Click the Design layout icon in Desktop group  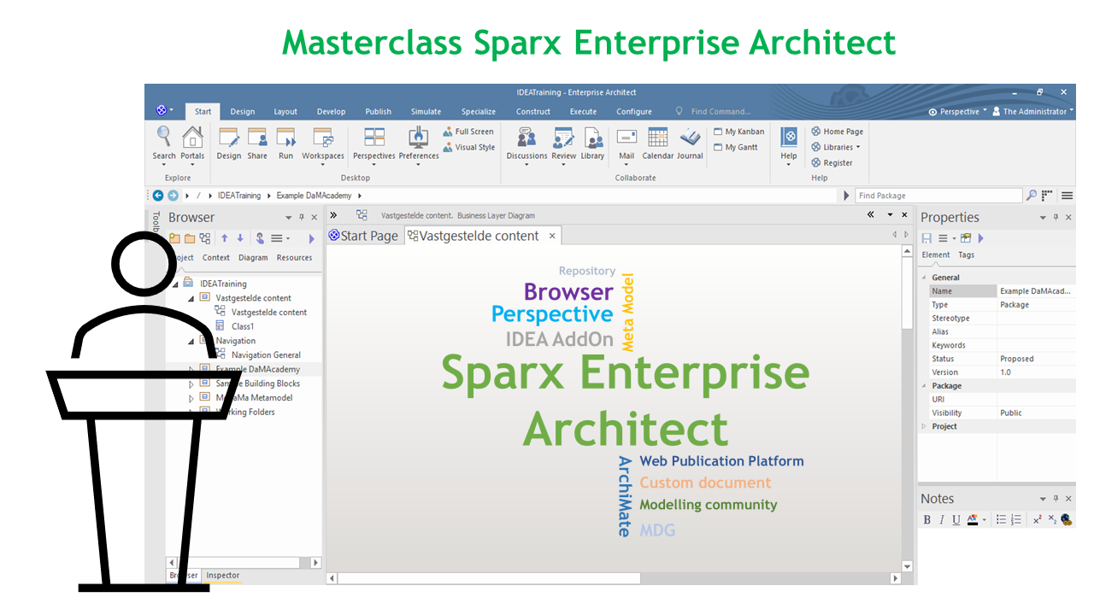(229, 138)
